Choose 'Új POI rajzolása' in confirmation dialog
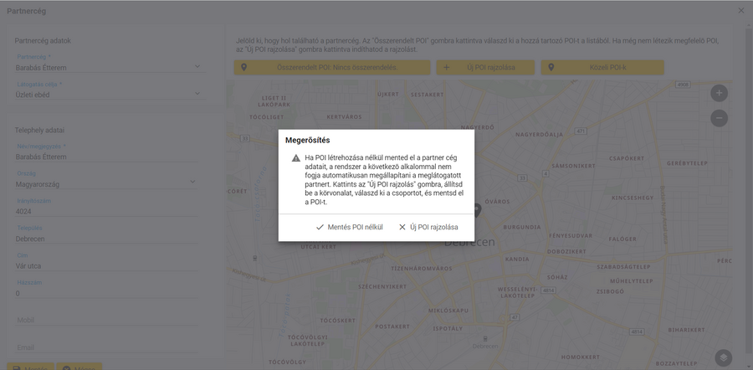Screen dimensions: 753x370 (429, 227)
